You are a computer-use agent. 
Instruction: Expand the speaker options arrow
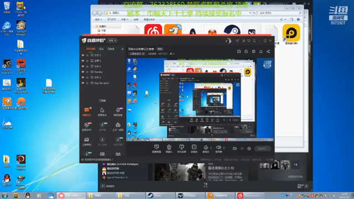(x=223, y=148)
